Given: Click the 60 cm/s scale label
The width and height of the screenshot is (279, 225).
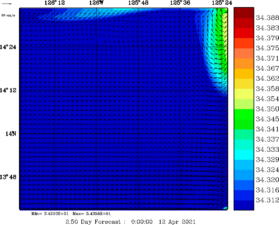Looking at the screenshot, I should [x=8, y=15].
